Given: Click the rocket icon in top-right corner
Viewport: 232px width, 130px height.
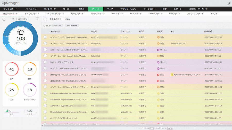Looking at the screenshot, I should [x=229, y=3].
